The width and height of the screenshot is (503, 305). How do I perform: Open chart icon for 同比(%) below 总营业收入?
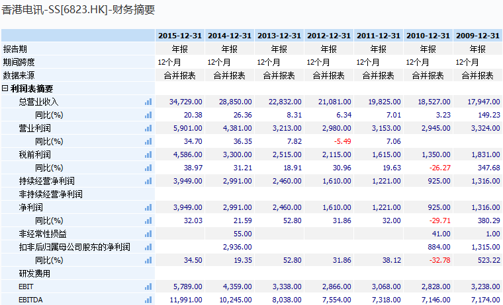(x=148, y=115)
